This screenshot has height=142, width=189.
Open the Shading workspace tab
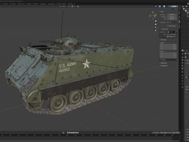coord(29,4)
